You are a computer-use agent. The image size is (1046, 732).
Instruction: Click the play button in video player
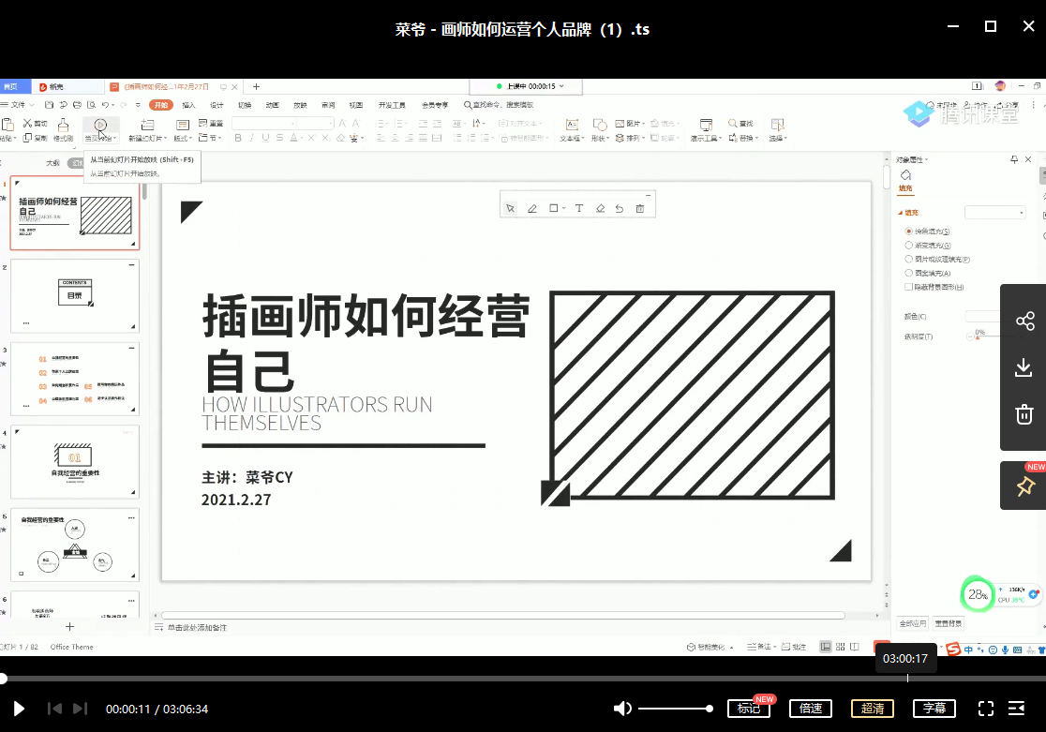[x=19, y=709]
